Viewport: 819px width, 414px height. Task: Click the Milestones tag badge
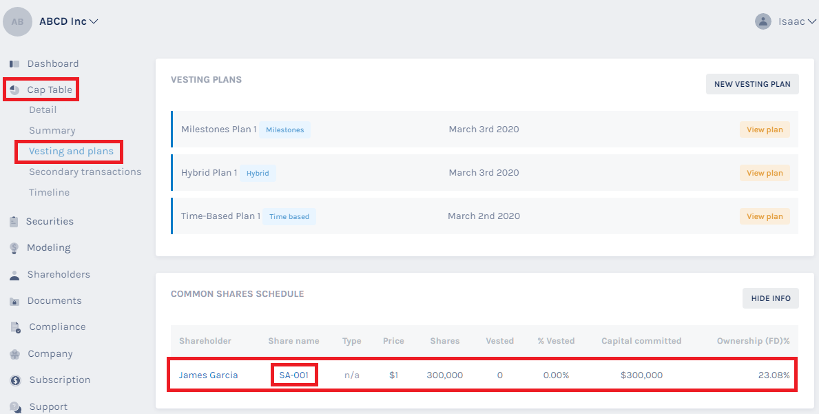284,130
